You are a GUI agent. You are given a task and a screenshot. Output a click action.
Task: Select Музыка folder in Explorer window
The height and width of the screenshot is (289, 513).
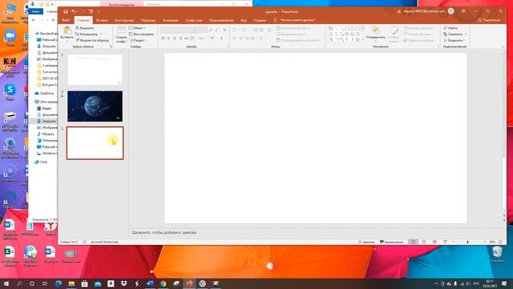[46, 134]
